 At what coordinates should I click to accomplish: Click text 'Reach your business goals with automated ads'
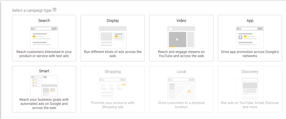pyautogui.click(x=44, y=104)
